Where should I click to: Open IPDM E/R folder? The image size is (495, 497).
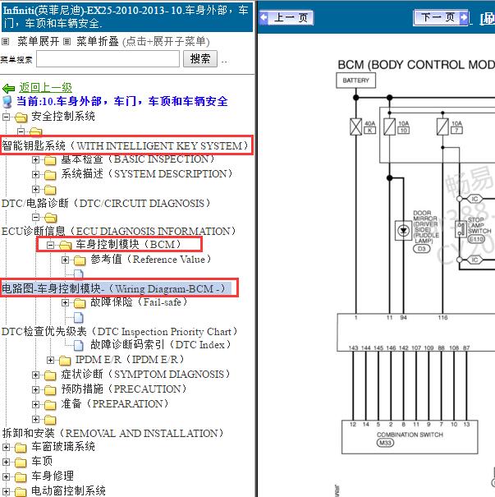point(130,360)
